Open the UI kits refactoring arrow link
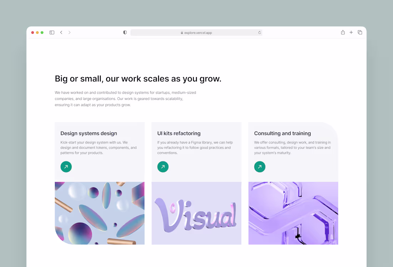This screenshot has height=267, width=393. (163, 167)
